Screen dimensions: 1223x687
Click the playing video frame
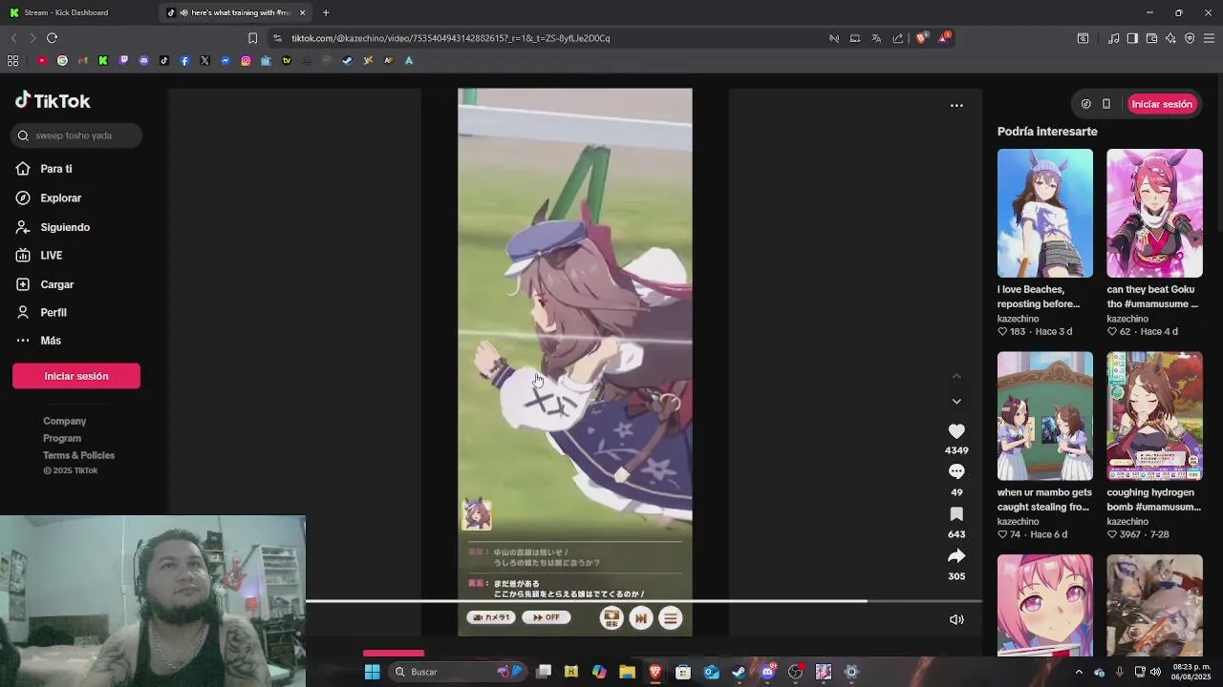tap(574, 362)
